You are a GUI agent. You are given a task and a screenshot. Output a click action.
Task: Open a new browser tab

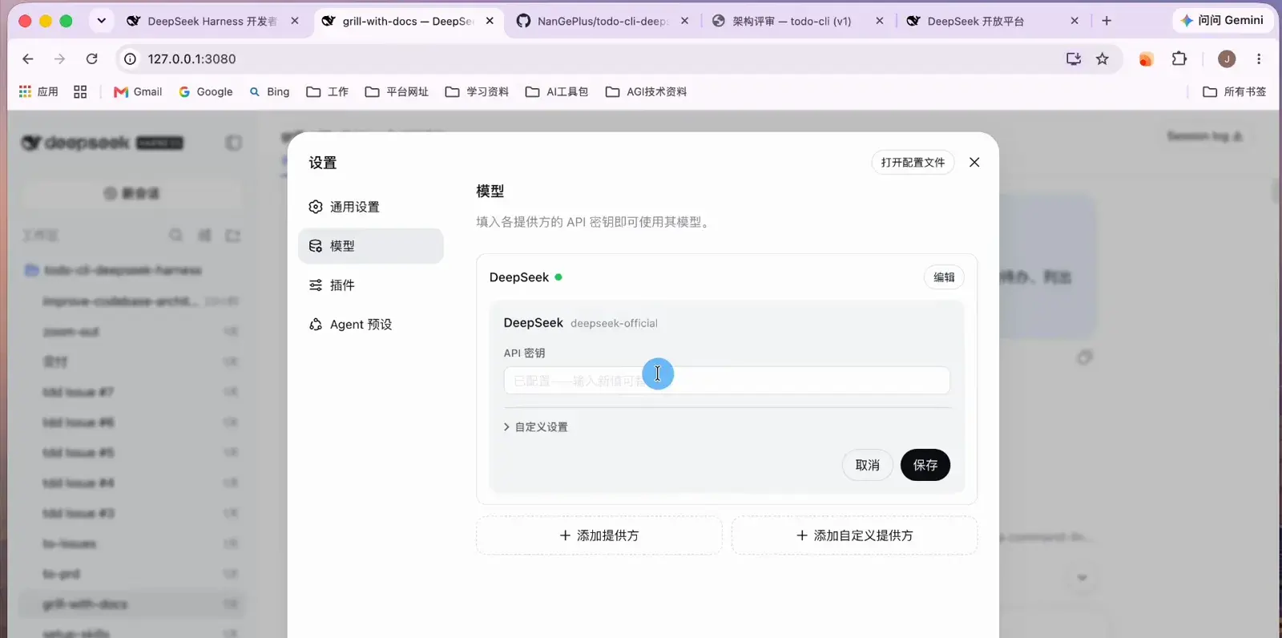(1107, 22)
